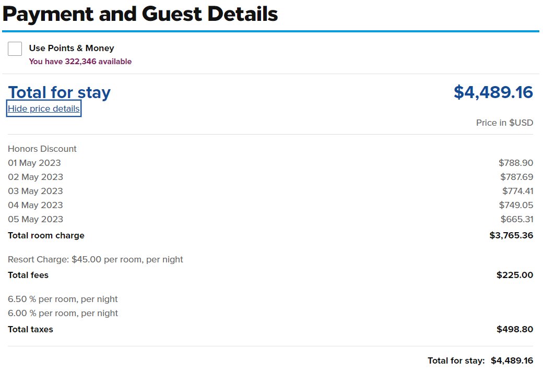Click the Payment and Guest Details heading
The width and height of the screenshot is (543, 373).
coord(140,14)
